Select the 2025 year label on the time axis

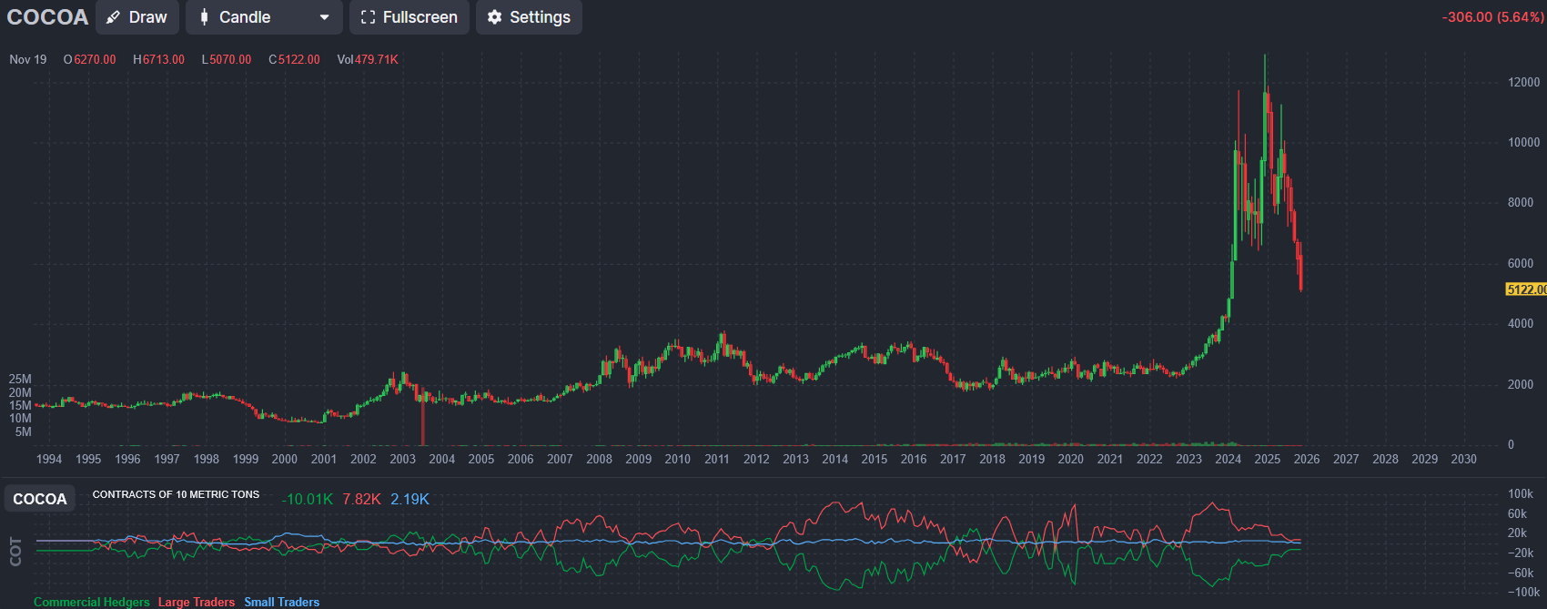[x=1267, y=459]
